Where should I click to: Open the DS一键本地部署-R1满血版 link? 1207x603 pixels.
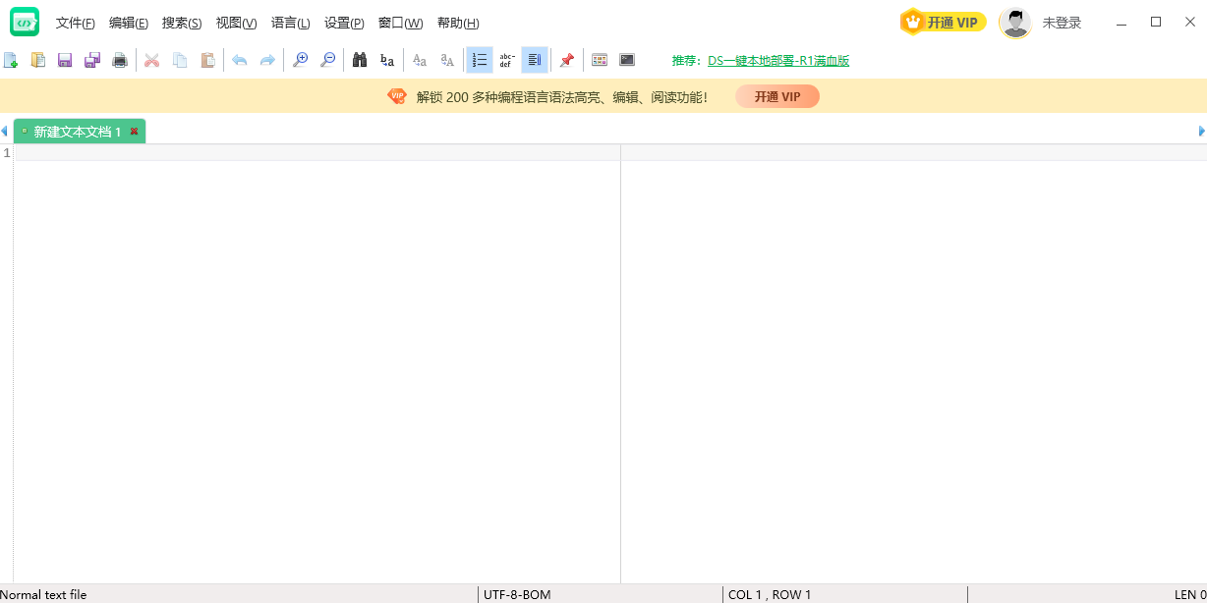point(777,60)
